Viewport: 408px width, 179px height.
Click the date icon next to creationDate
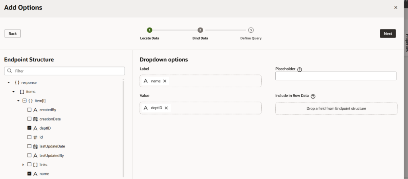(x=35, y=119)
